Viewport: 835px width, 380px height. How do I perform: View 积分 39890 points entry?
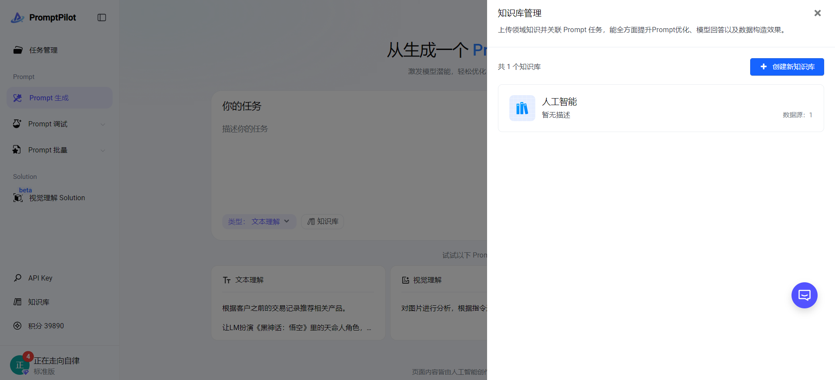60,326
